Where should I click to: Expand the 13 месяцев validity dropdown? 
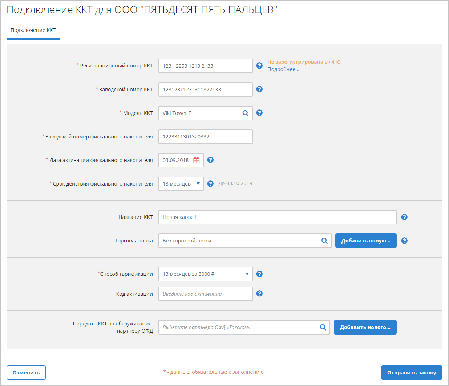pos(181,184)
